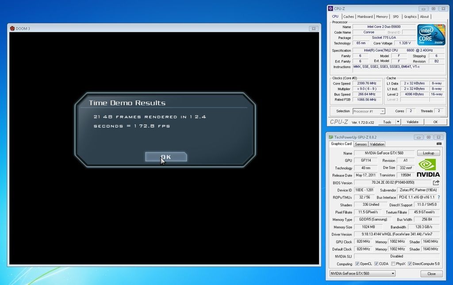The height and width of the screenshot is (285, 453).
Task: Expand the Tools dropdown arrow in CPU-Z
Action: tap(398, 122)
